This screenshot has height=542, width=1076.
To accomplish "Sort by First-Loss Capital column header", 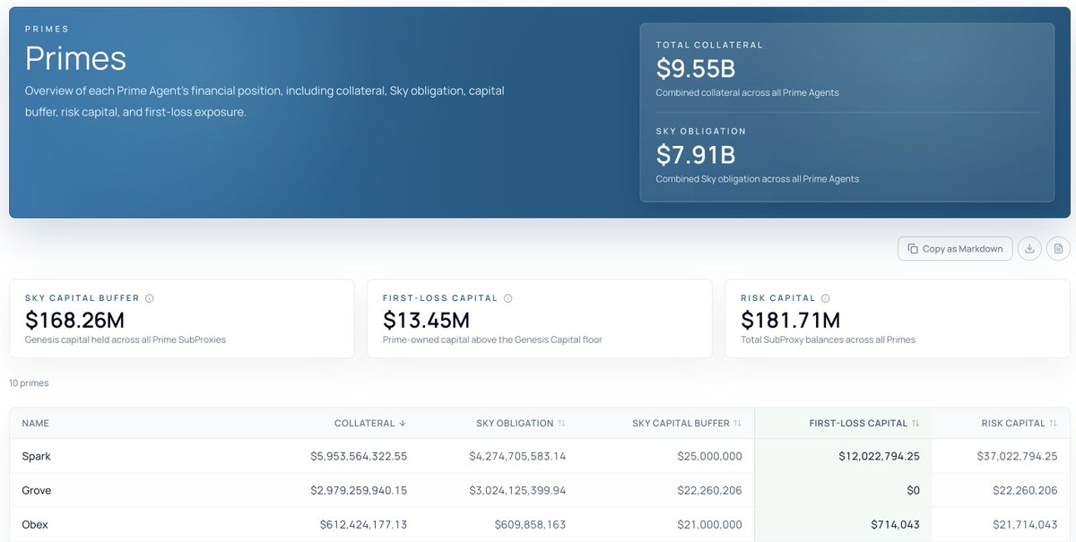I will 864,423.
